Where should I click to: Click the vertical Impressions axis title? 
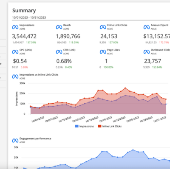tap(17, 99)
